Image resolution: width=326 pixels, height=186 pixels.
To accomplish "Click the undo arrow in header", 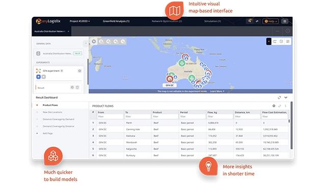I will click(x=250, y=21).
